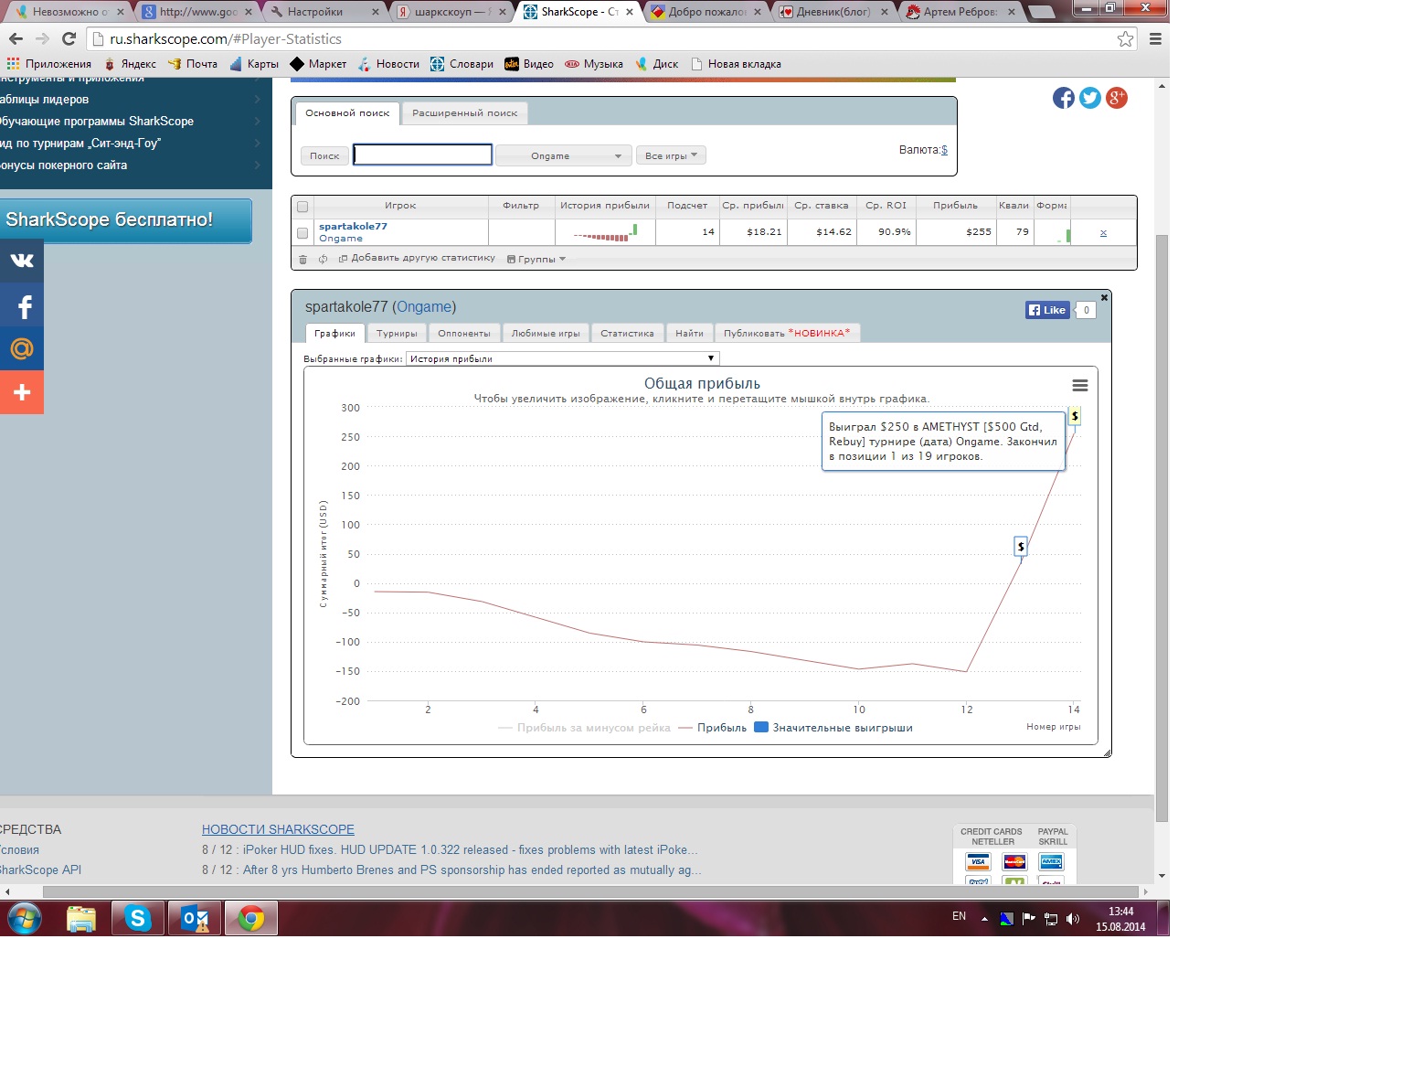Open the Ongame network dropdown

(x=563, y=156)
